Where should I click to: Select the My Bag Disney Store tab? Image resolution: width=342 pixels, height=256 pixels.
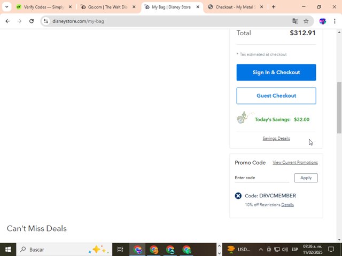point(172,7)
